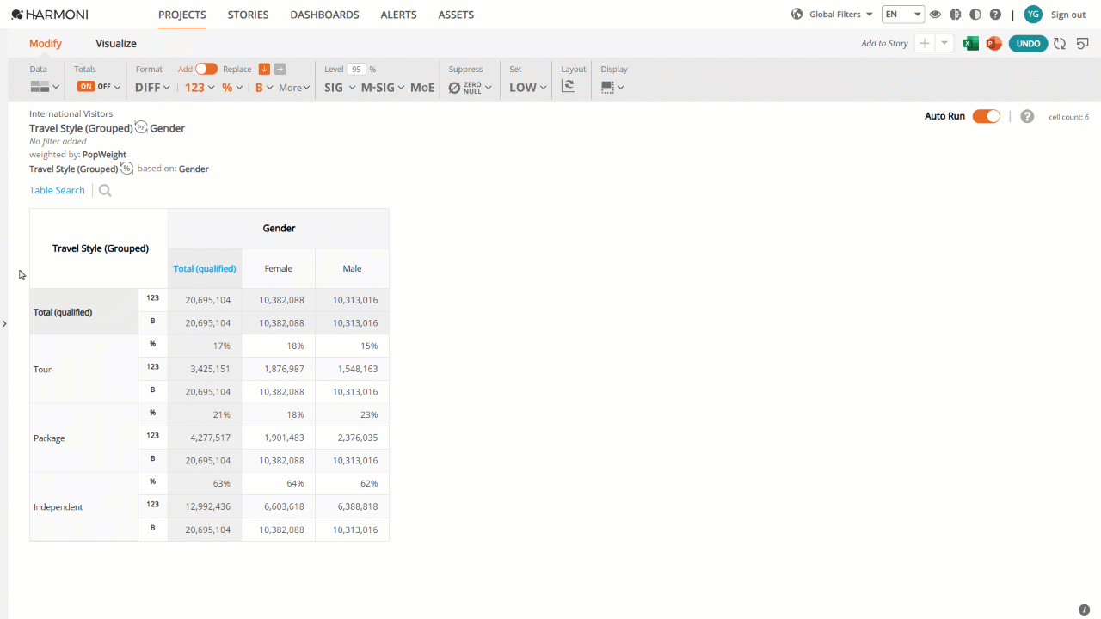
Task: Click the percent icon after Travel Style (Grouped)
Action: [x=126, y=169]
